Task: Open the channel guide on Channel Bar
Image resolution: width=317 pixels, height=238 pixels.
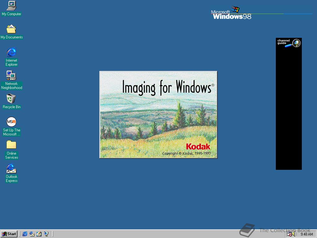Action: point(289,43)
